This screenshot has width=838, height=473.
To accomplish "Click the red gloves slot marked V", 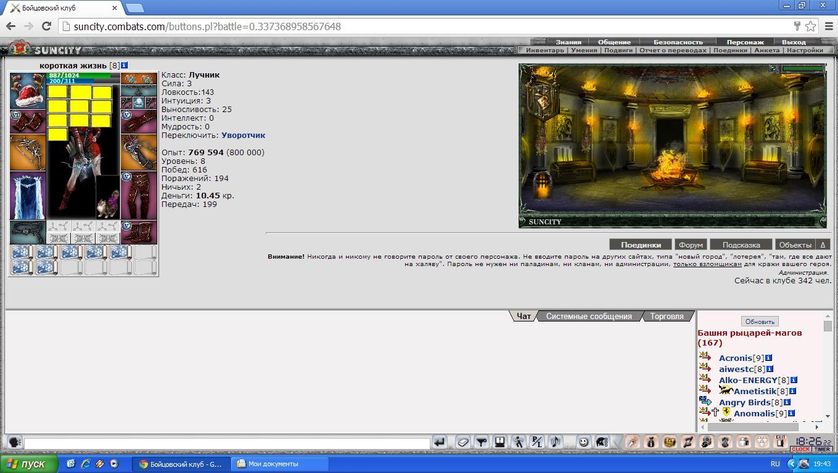I will pos(139,122).
